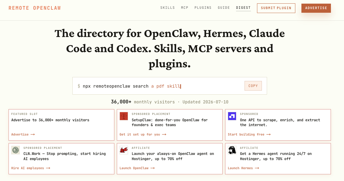This screenshot has height=181, width=344.
Task: Click 'SPONSORED PLACEMENT' label on SetupClaw card
Action: click(151, 114)
